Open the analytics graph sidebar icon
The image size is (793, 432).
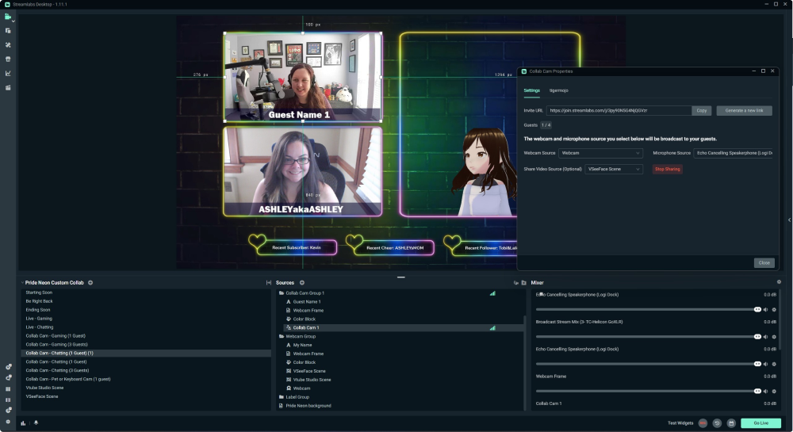click(8, 73)
